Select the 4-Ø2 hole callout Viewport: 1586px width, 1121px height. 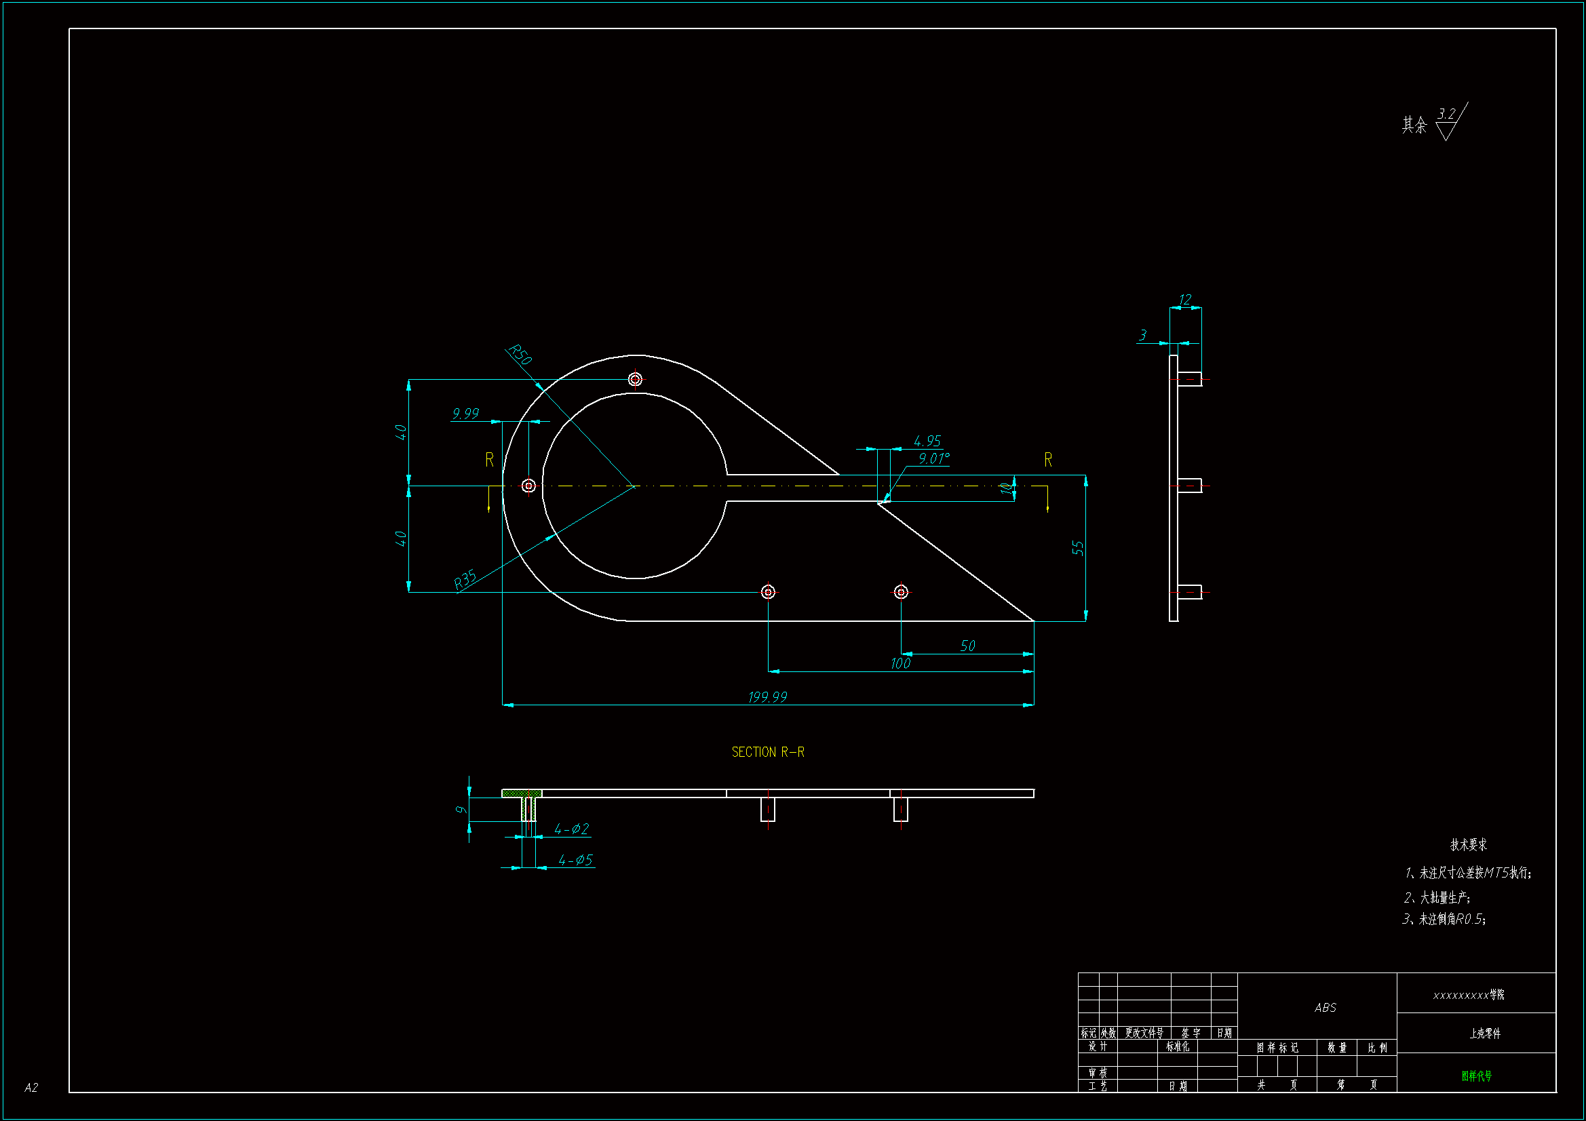pyautogui.click(x=571, y=829)
